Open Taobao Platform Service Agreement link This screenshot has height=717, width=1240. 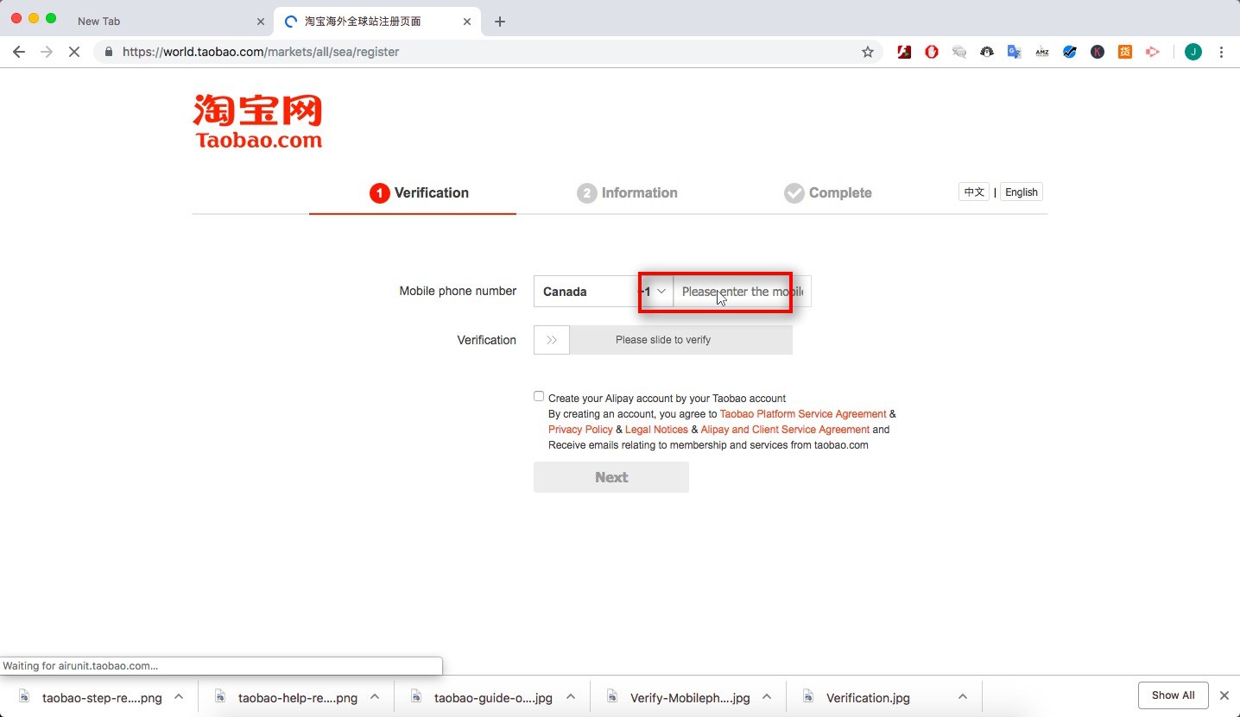pos(803,414)
